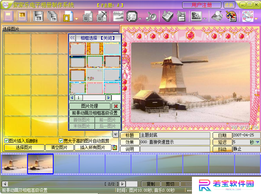The image size is (261, 194).
Task: Click the 标题 text field 主题封底
Action: click(x=175, y=135)
